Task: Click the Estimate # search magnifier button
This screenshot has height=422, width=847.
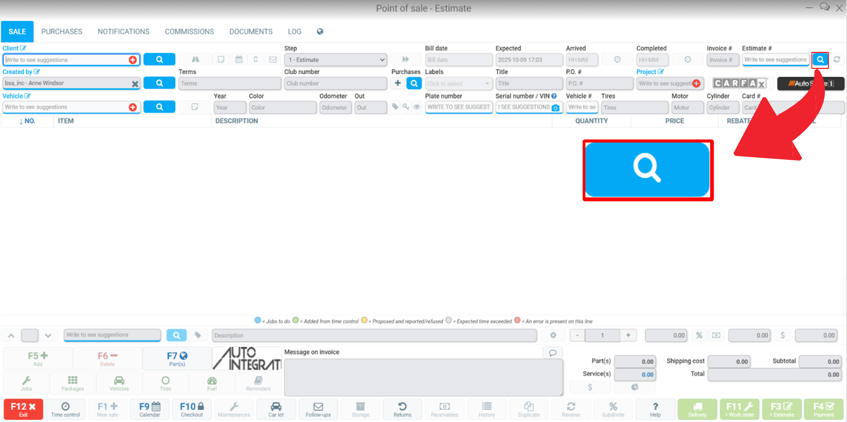Action: point(820,60)
